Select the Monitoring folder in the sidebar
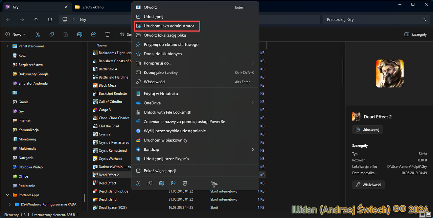Viewport: 433px width, 218px height. 24,139
